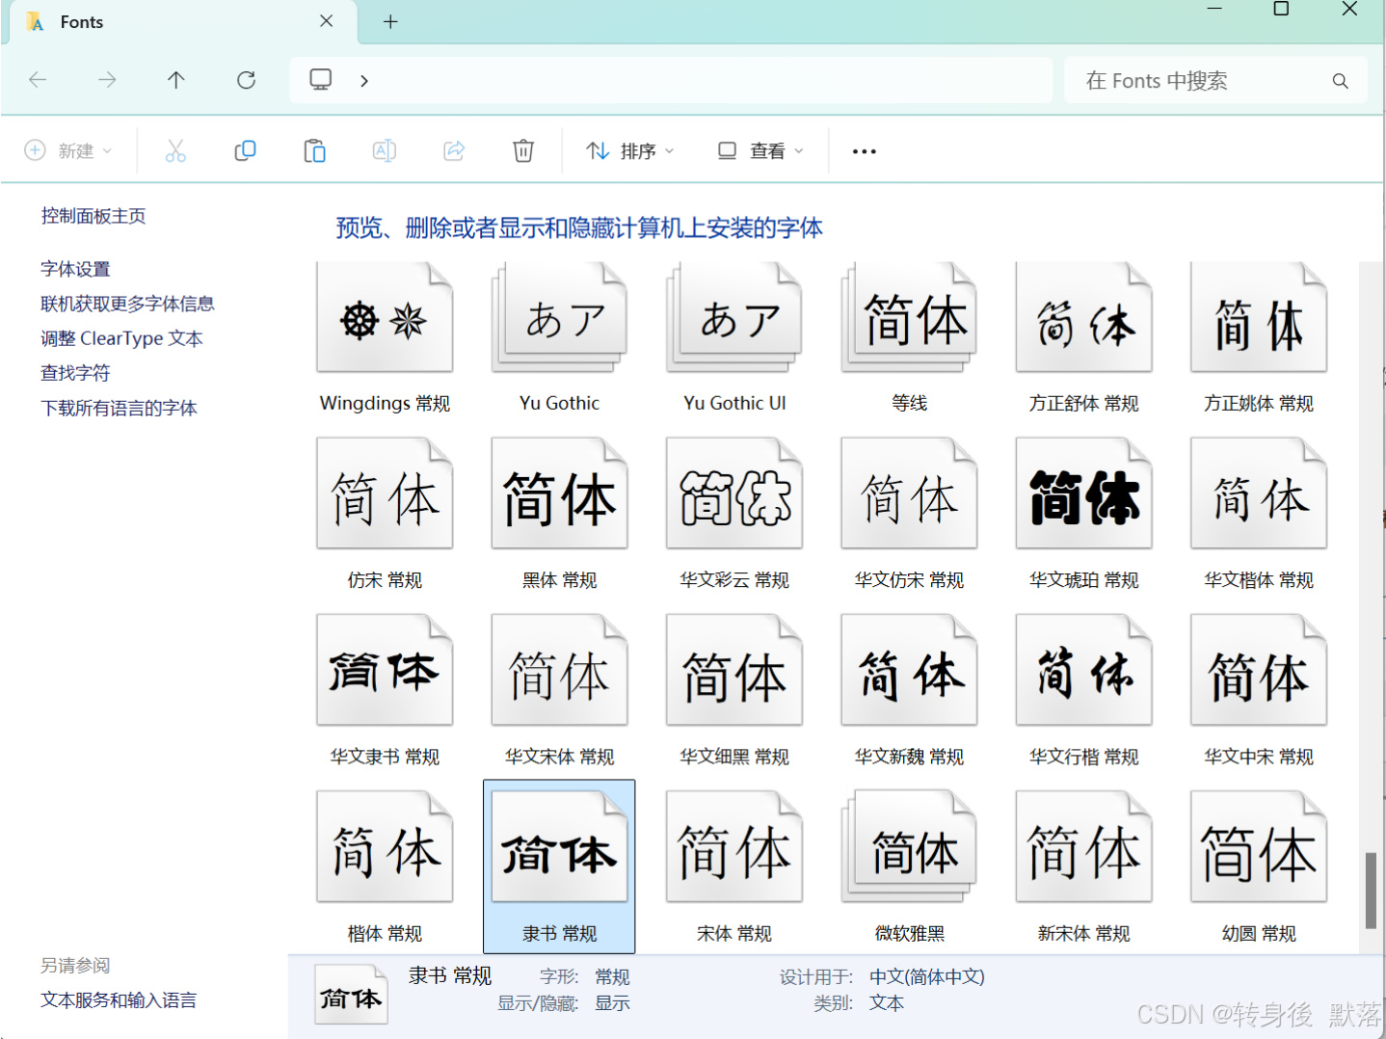Select the Yu Gothic font family
This screenshot has width=1386, height=1039.
[x=559, y=337]
